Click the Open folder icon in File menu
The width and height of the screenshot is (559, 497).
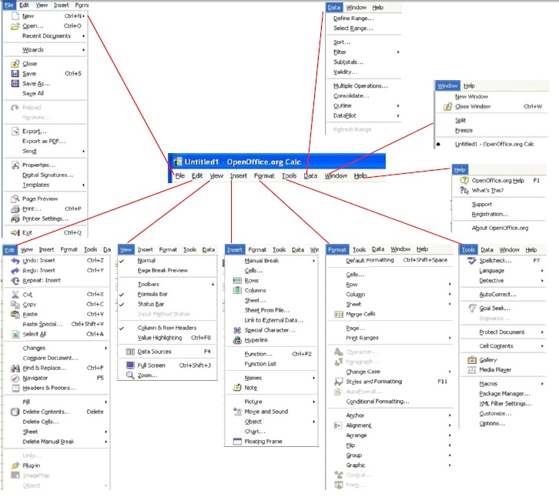click(15, 26)
